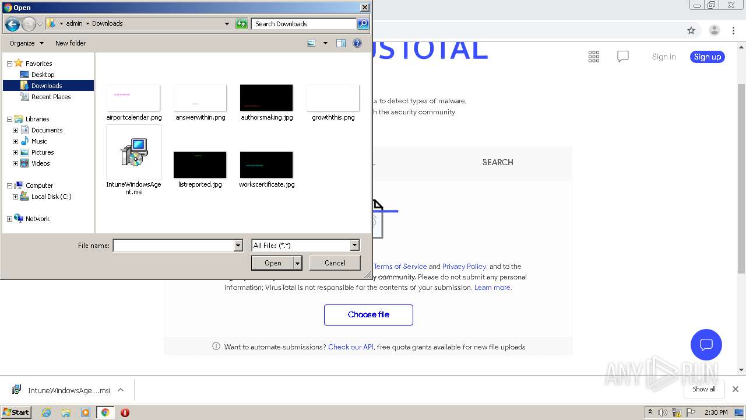Expand the Network node

[x=9, y=219]
